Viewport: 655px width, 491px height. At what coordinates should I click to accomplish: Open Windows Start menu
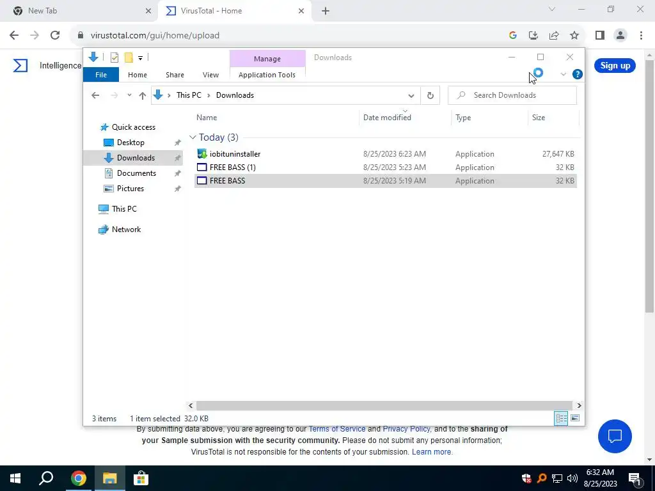click(x=15, y=478)
